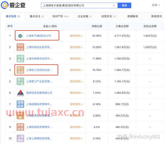164x144 pixels.
Task: Click the 超精投资 shareholder icon
Action: point(20,104)
